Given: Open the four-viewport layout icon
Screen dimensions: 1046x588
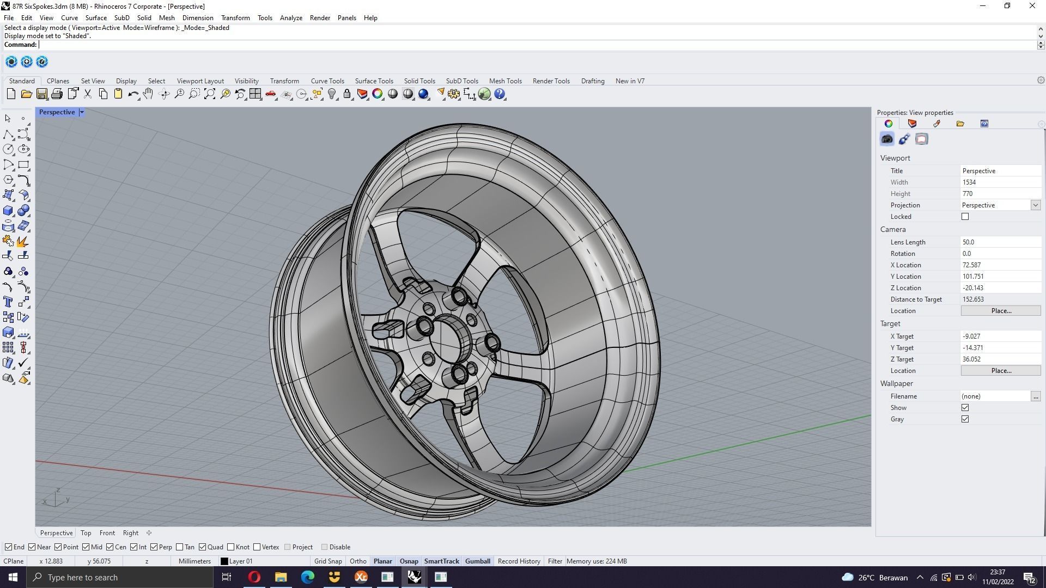Looking at the screenshot, I should [255, 94].
